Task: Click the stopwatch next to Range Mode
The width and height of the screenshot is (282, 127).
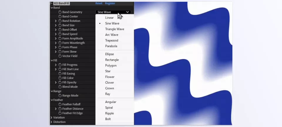Action: click(x=60, y=96)
